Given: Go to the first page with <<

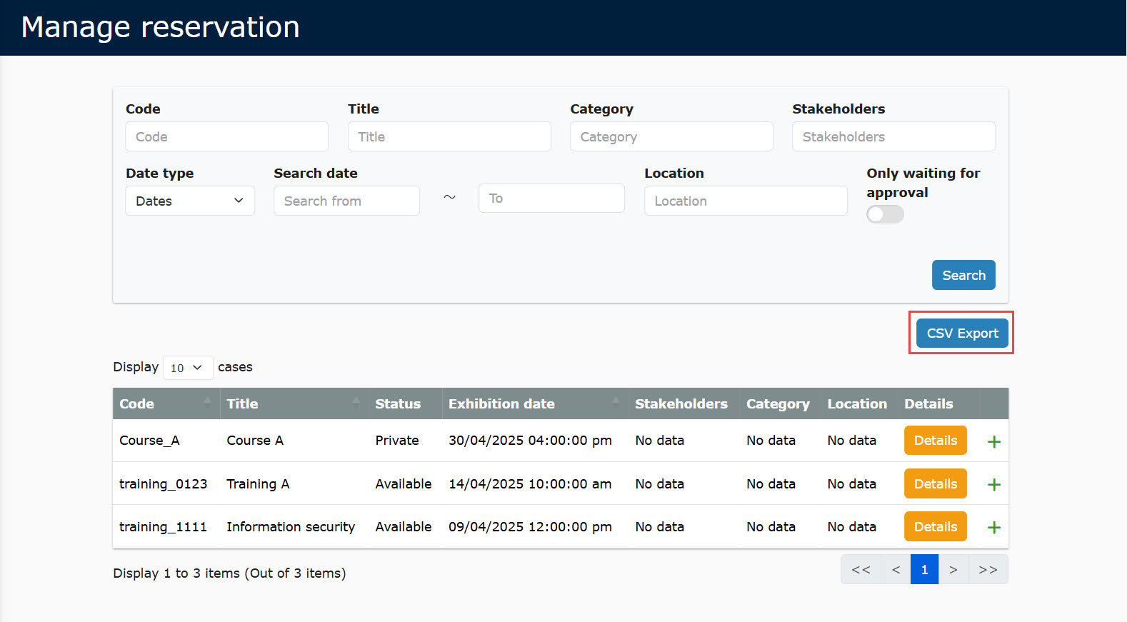Looking at the screenshot, I should (861, 569).
